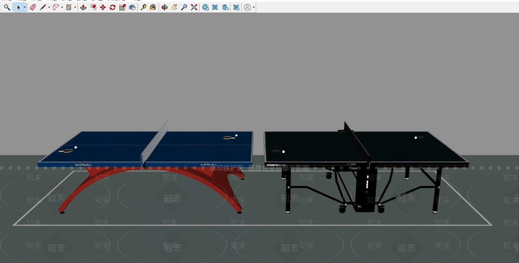This screenshot has height=263, width=519.
Task: Click the Search magnifier icon
Action: 7,7
